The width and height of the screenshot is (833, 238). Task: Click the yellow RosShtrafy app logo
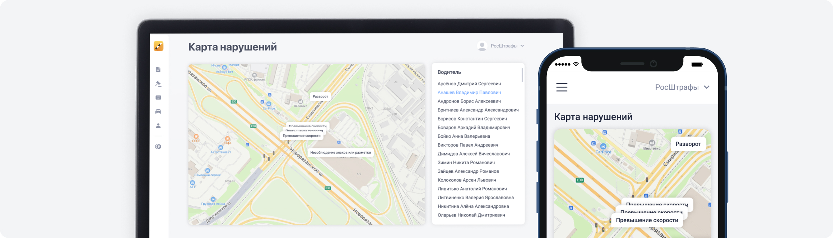[x=158, y=46]
